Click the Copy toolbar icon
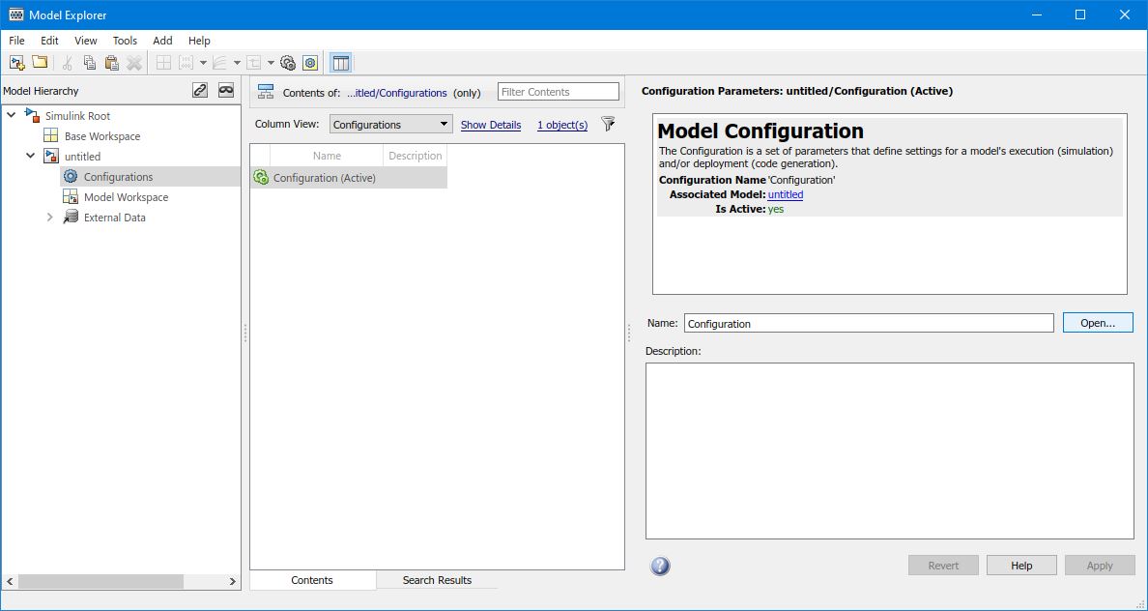Viewport: 1148px width, 611px height. (90, 63)
